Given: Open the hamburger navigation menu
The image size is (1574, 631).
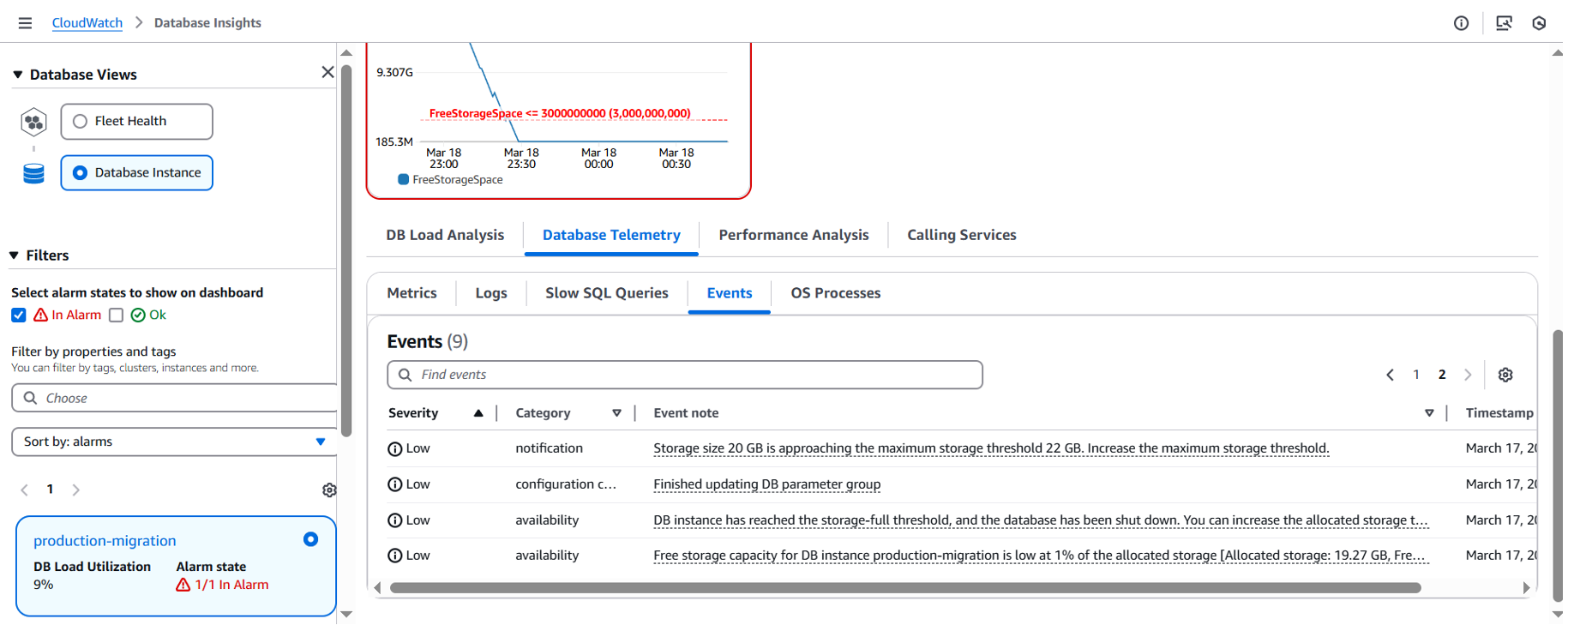Looking at the screenshot, I should click(x=25, y=23).
